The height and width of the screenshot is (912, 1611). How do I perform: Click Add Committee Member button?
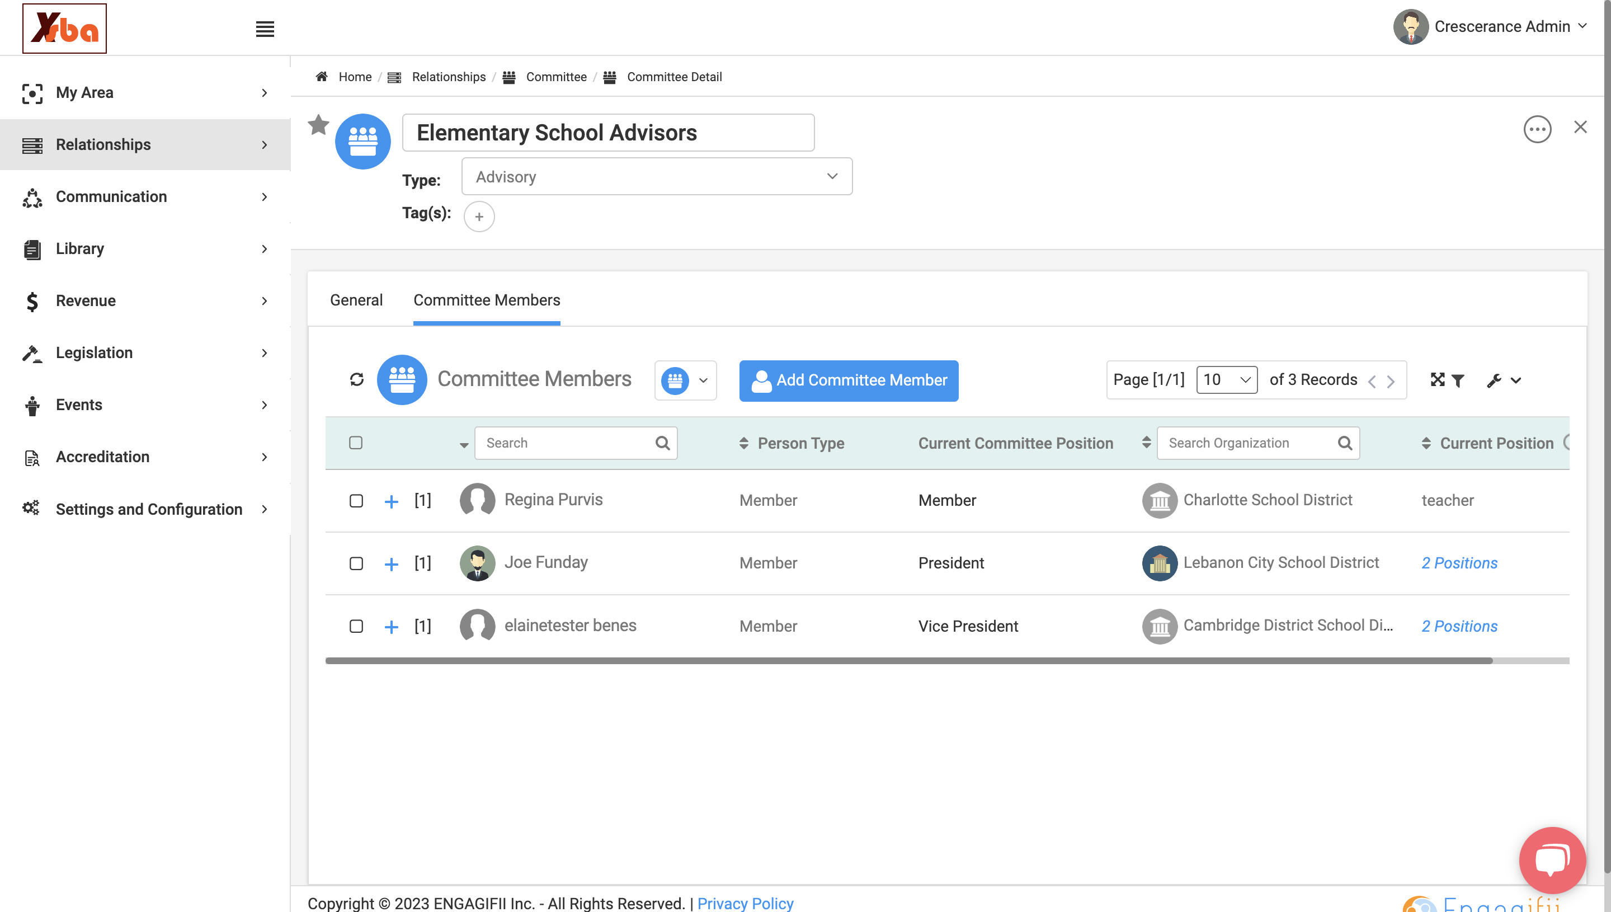tap(849, 380)
